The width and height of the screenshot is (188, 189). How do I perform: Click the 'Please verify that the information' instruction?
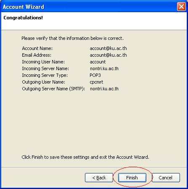click(x=72, y=38)
